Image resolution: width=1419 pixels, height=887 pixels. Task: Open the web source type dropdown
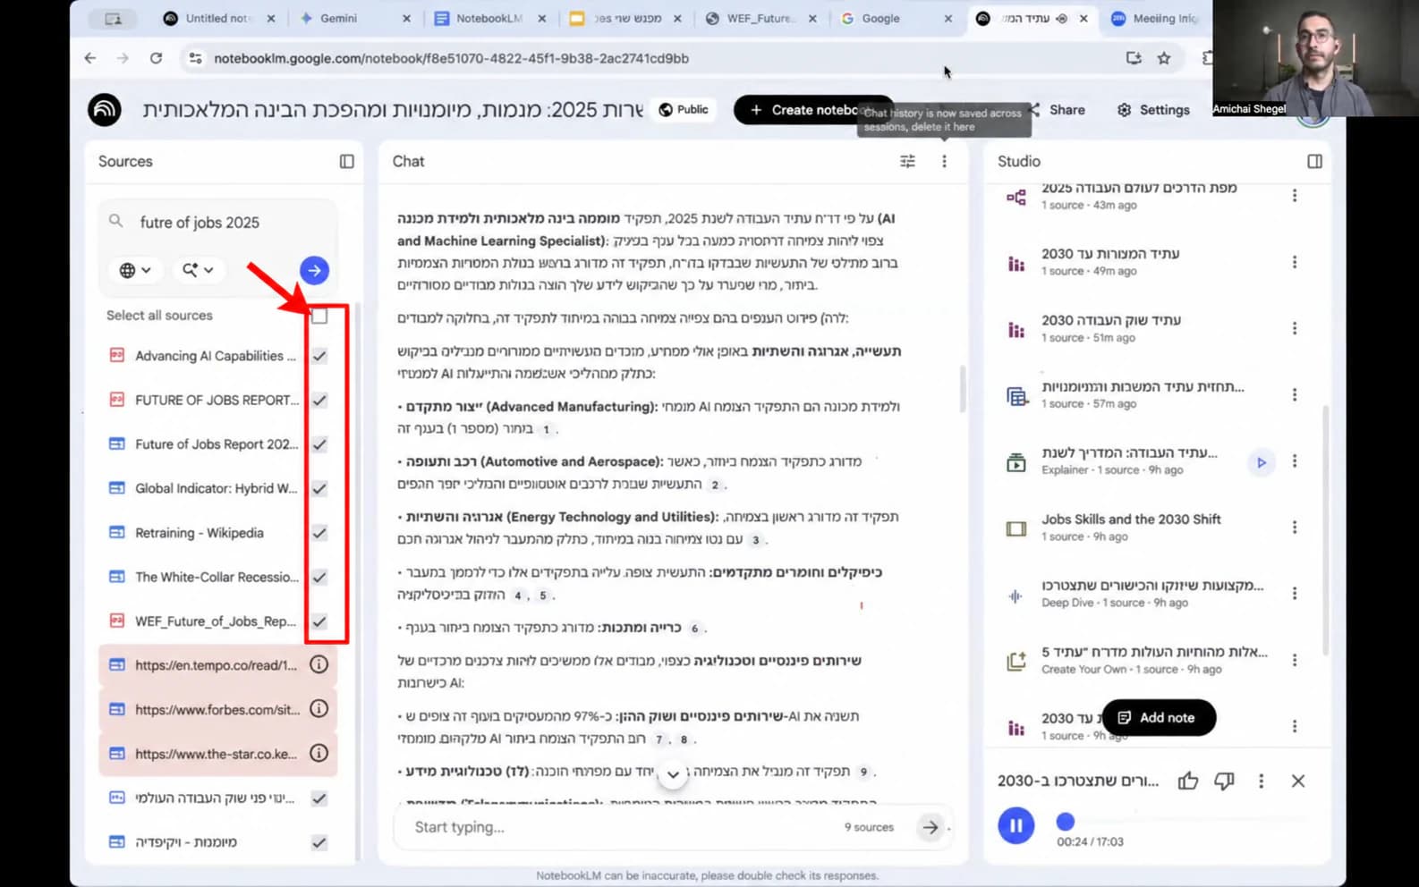pos(135,270)
